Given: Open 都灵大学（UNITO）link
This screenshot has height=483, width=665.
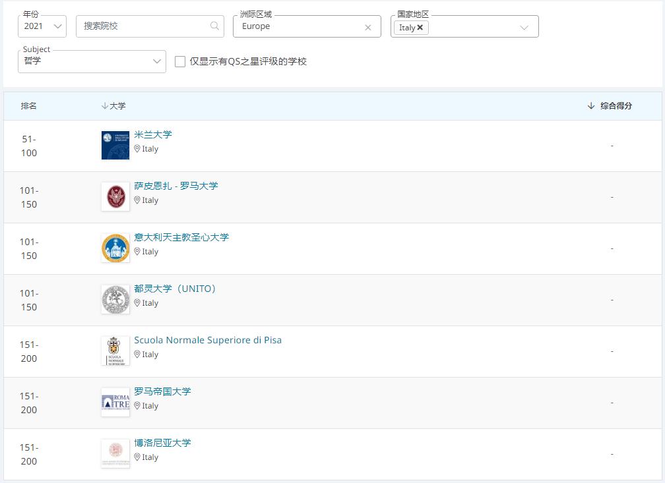Looking at the screenshot, I should click(175, 289).
